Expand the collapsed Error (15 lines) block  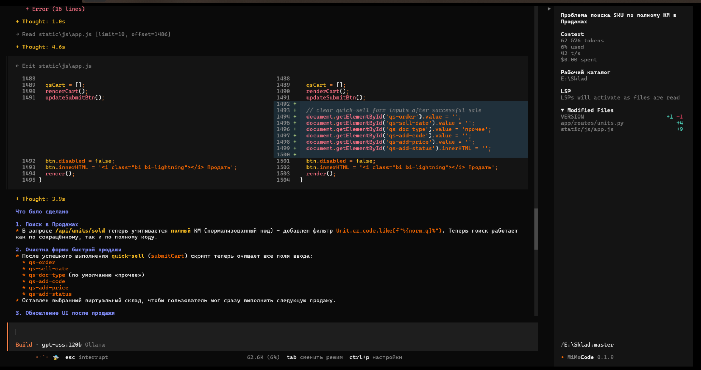(x=55, y=9)
